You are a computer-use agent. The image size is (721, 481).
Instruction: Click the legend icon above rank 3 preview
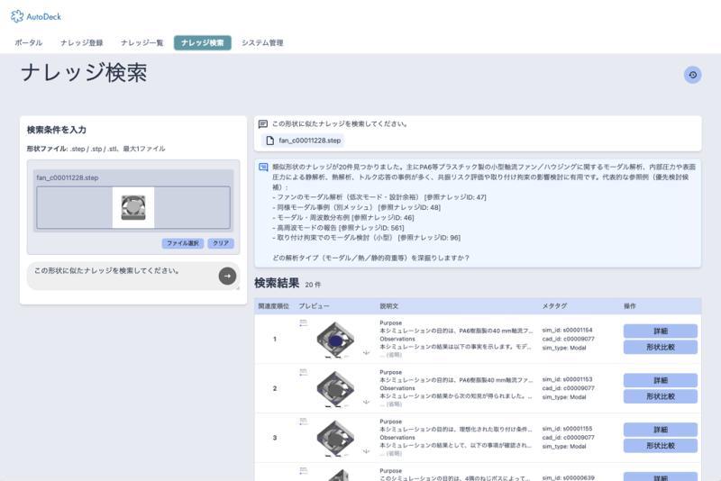(x=303, y=422)
